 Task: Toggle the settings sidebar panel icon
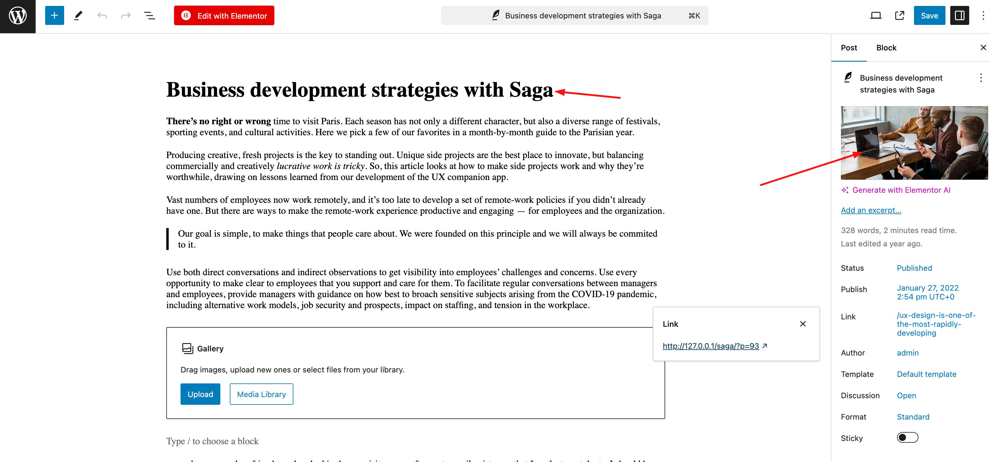960,16
